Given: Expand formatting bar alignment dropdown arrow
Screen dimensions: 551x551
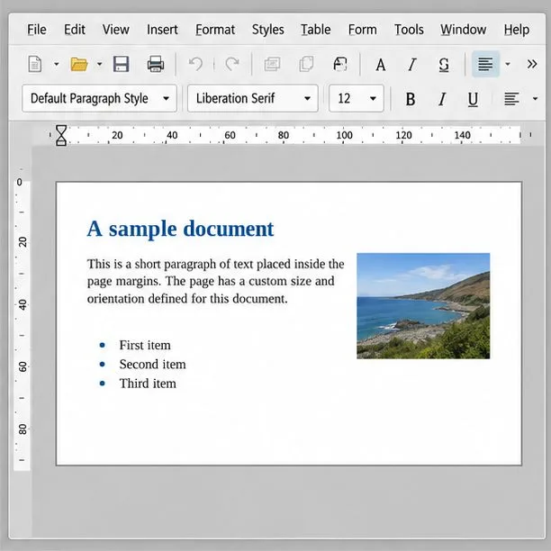Looking at the screenshot, I should pyautogui.click(x=535, y=99).
